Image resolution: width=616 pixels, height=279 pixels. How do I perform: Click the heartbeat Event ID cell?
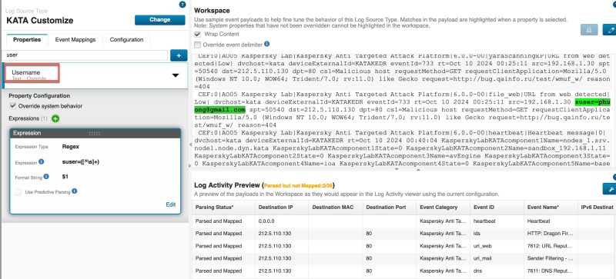tap(497, 221)
